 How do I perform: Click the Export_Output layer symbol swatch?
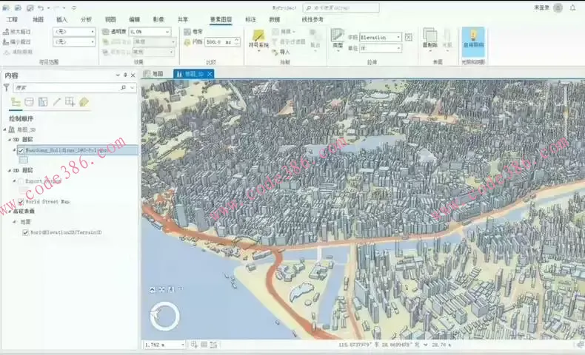click(x=24, y=190)
